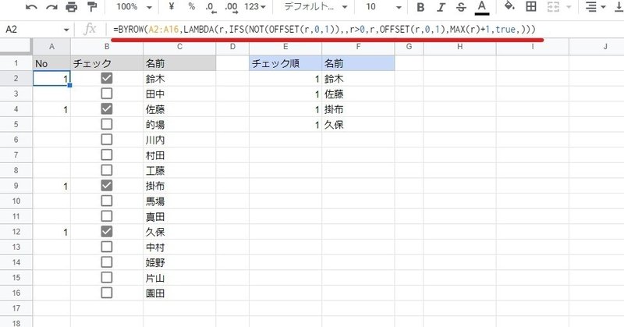This screenshot has width=624, height=327.
Task: Open vertical align options
Action: coord(618,7)
